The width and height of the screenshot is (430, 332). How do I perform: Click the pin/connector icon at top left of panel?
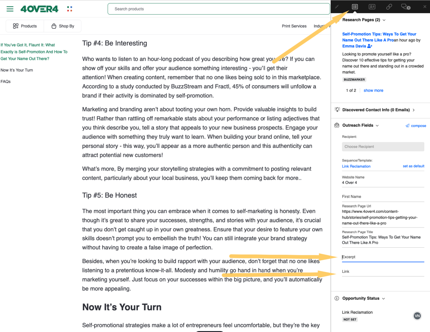point(336,6)
